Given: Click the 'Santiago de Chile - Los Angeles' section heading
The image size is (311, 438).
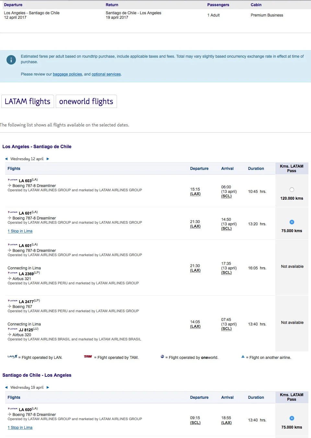Looking at the screenshot, I should 37,375.
